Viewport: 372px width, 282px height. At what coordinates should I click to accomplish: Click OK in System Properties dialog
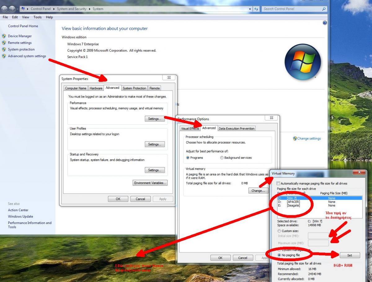tap(118, 199)
